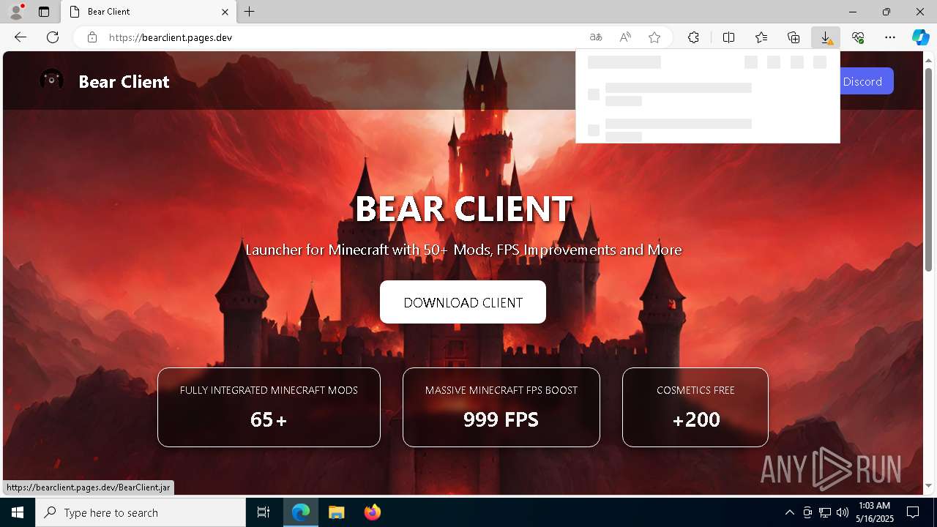Screen dimensions: 937x527
Task: Reload the Bear Client page
Action: [x=53, y=37]
